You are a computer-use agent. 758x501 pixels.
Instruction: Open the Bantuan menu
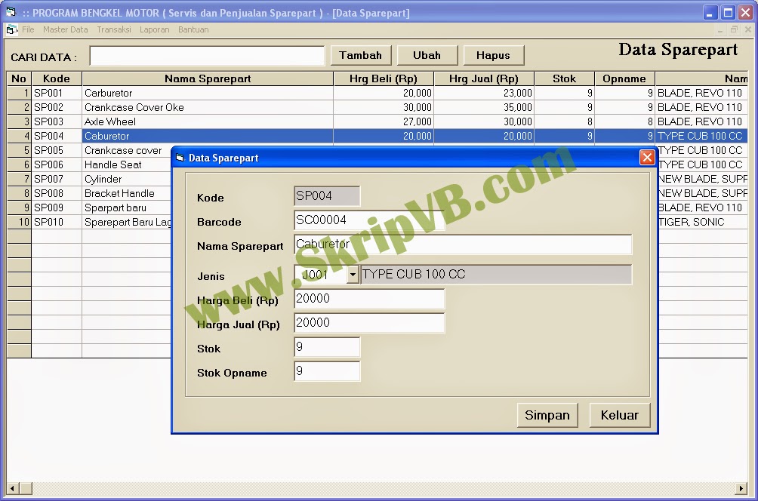(193, 29)
